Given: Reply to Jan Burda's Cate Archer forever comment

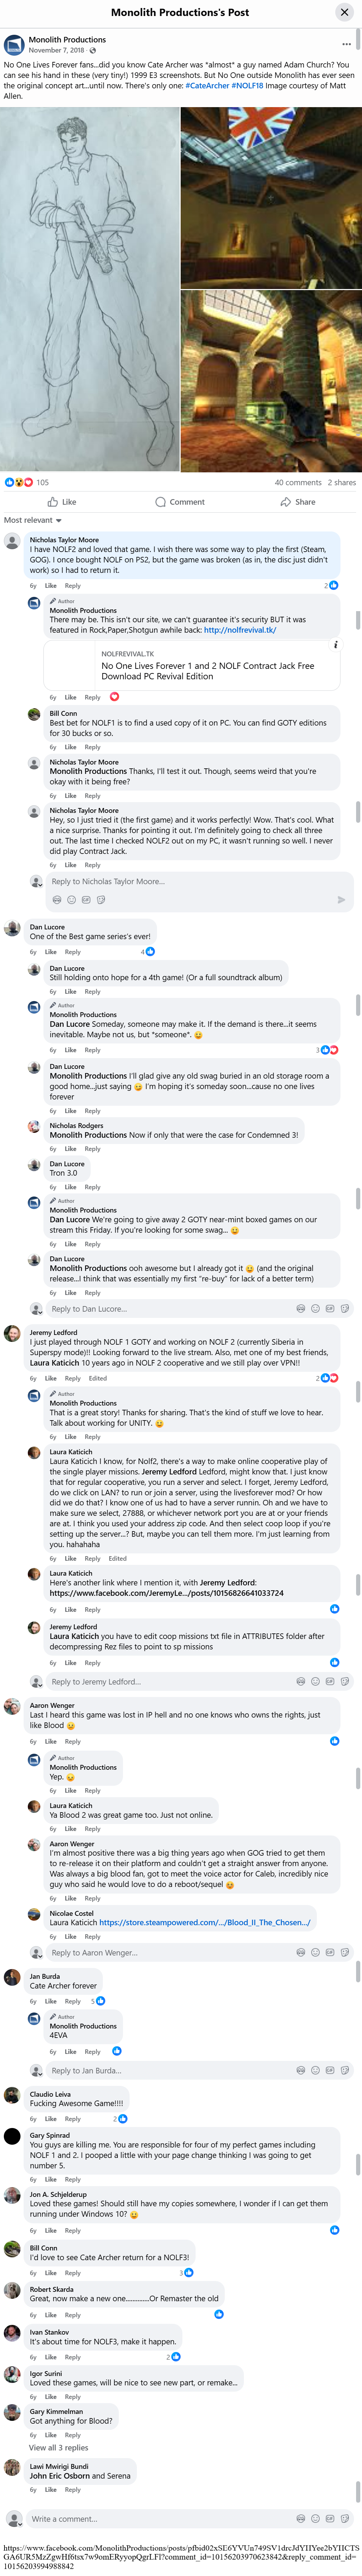Looking at the screenshot, I should pyautogui.click(x=73, y=2001).
